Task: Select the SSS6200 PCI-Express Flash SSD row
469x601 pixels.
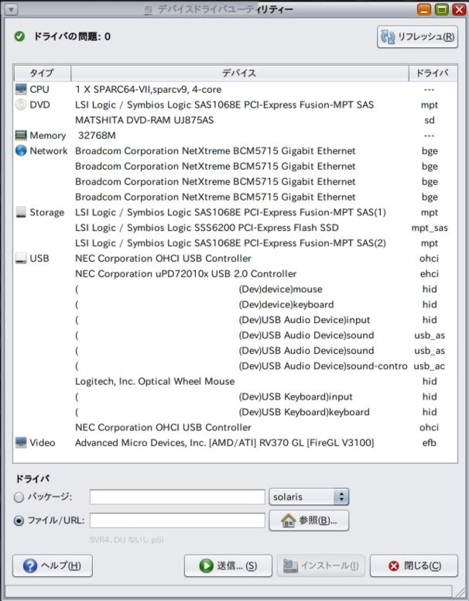Action: point(235,228)
